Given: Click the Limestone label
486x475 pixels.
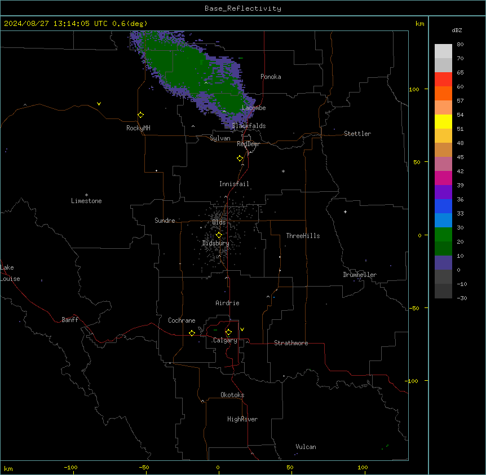Looking at the screenshot, I should [86, 201].
